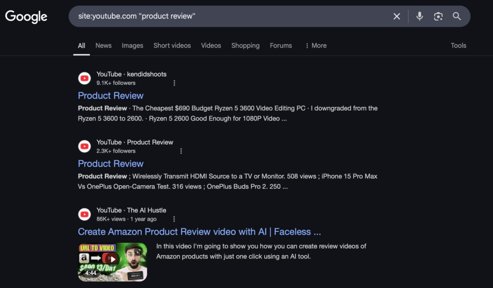Click the '86K+ views · 1 year ago' text

point(127,219)
